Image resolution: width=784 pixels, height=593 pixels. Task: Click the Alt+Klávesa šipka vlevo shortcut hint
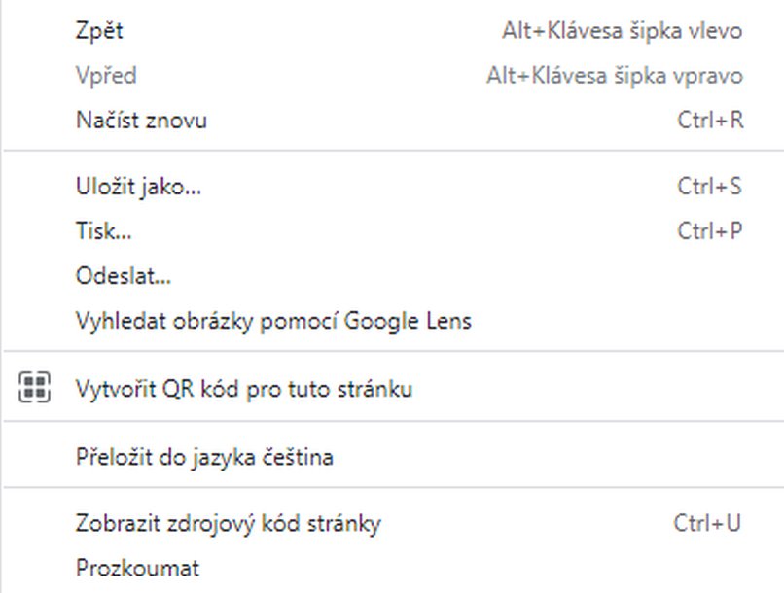click(x=622, y=31)
